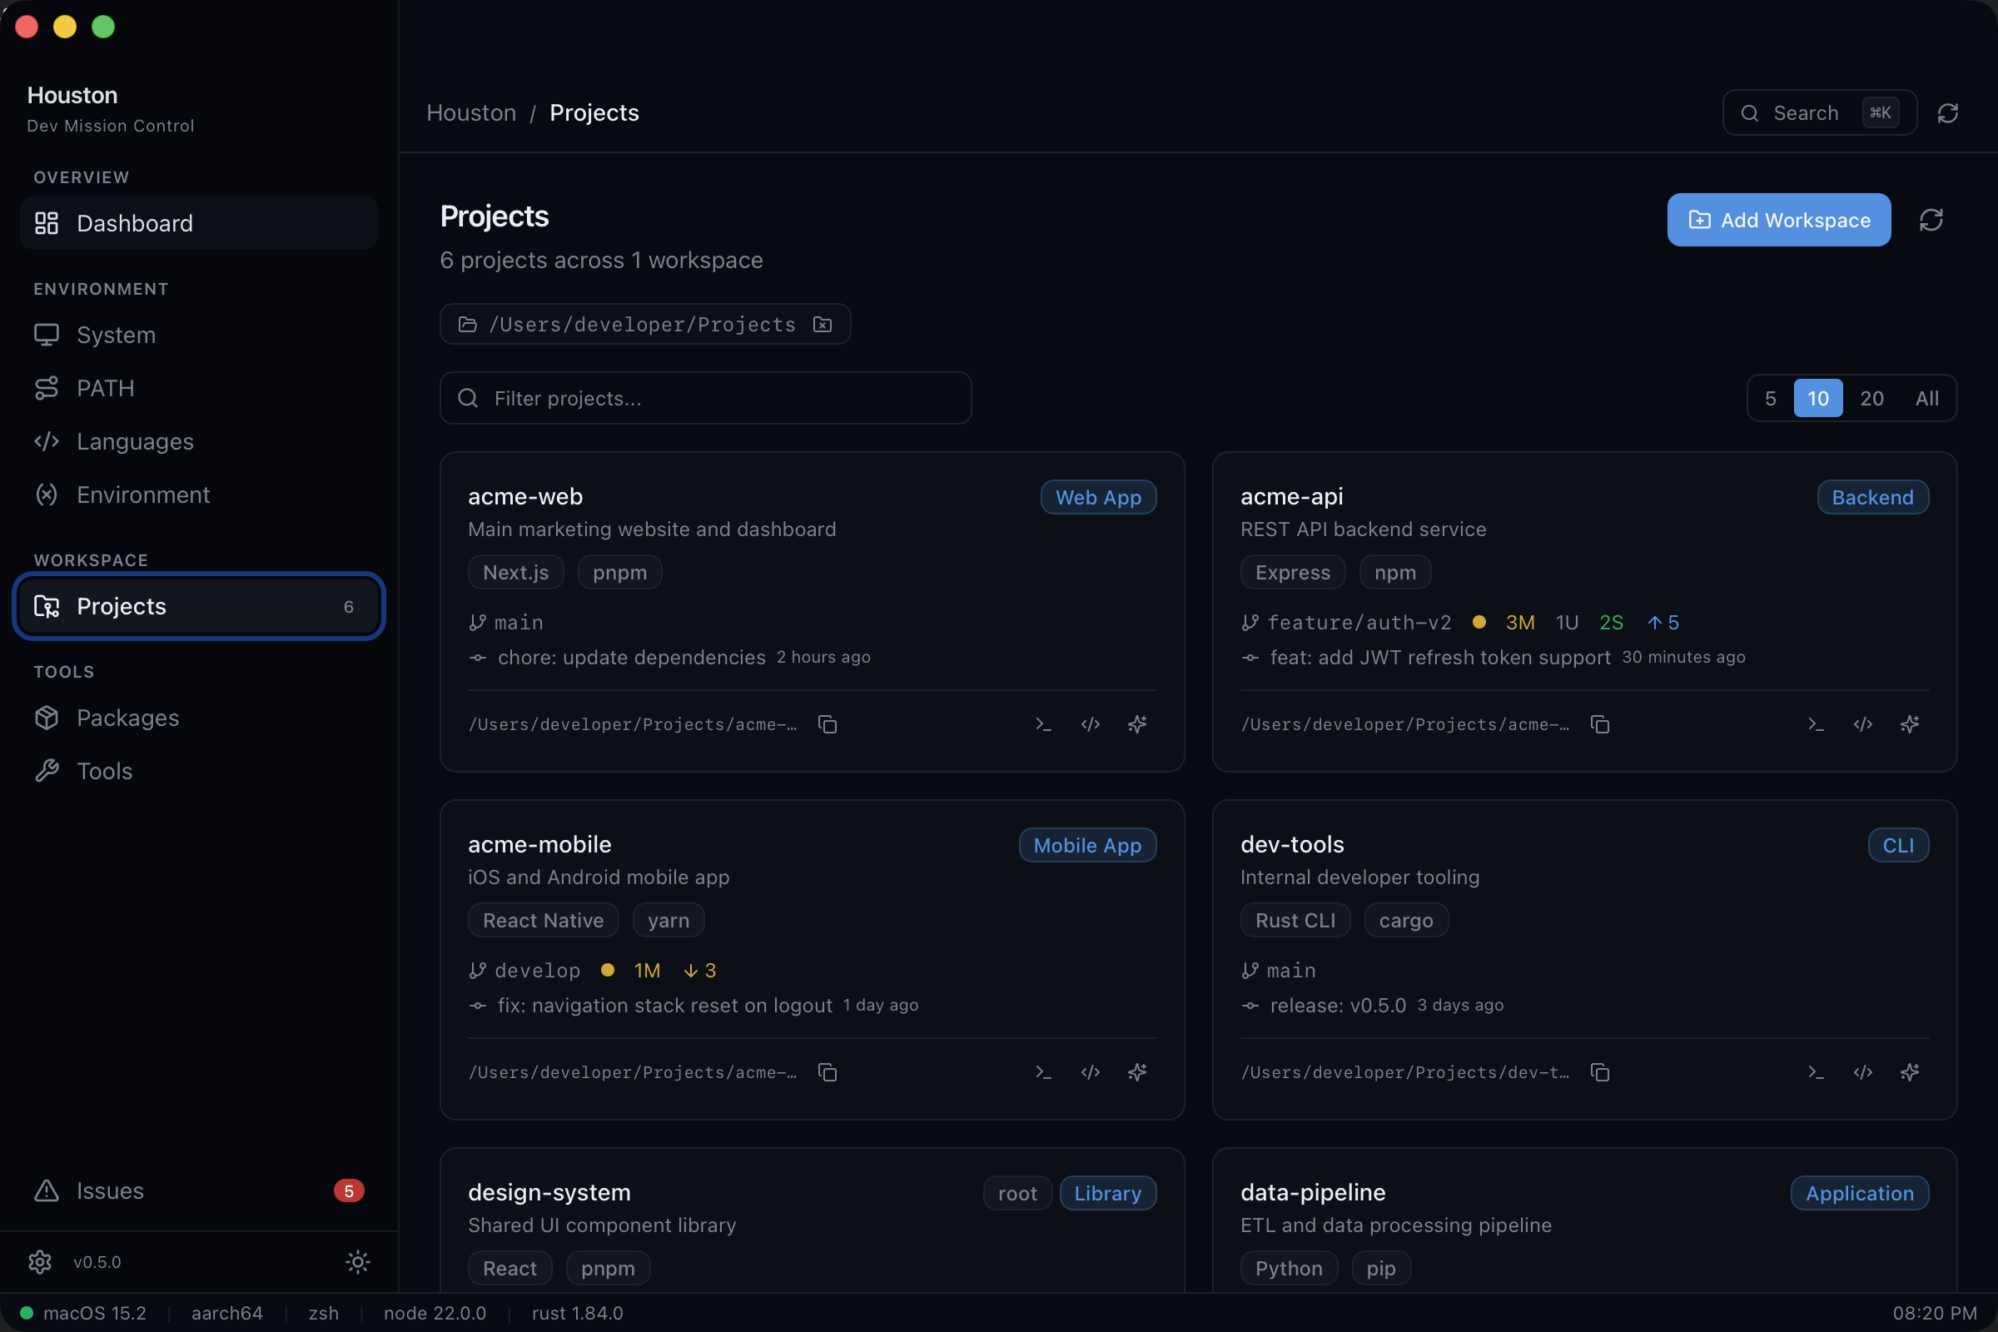This screenshot has width=1998, height=1332.
Task: Open the Packages tool section
Action: pyautogui.click(x=127, y=718)
